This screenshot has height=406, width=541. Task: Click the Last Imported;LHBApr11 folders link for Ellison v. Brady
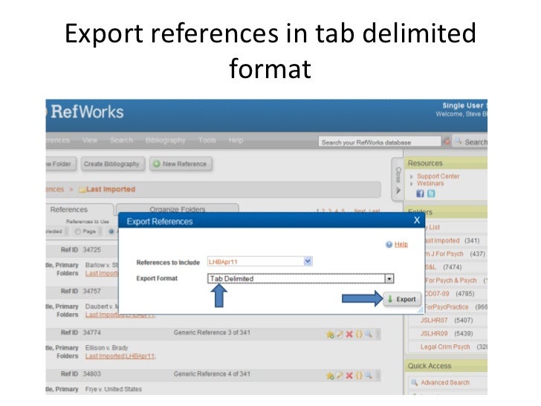point(120,356)
